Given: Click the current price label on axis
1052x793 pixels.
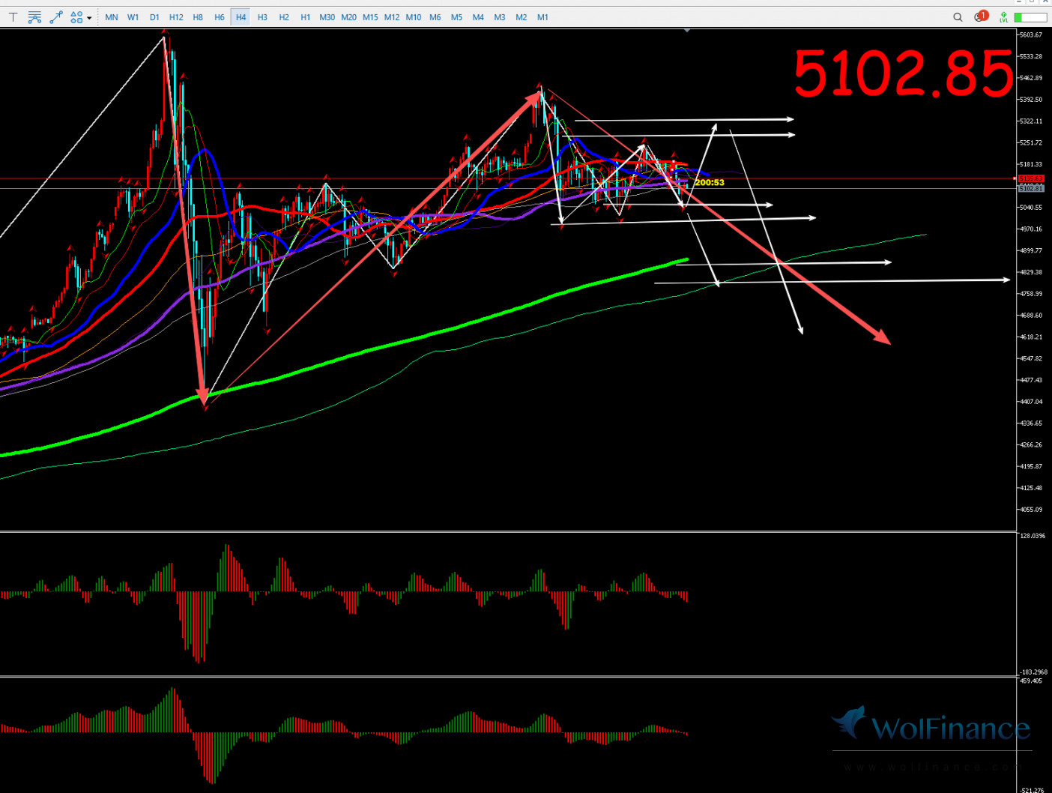Looking at the screenshot, I should (1030, 188).
